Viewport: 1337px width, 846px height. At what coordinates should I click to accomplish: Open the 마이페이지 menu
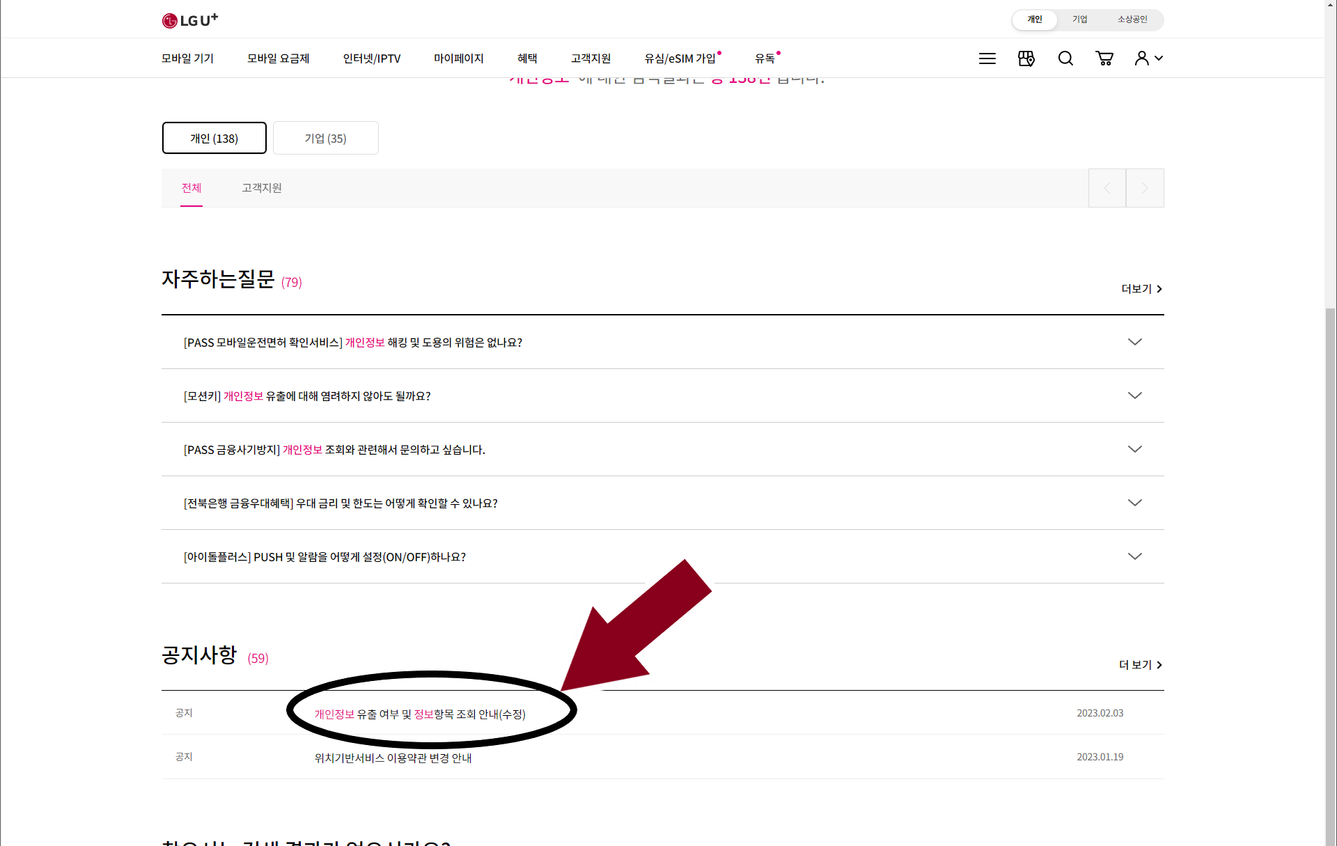[458, 58]
